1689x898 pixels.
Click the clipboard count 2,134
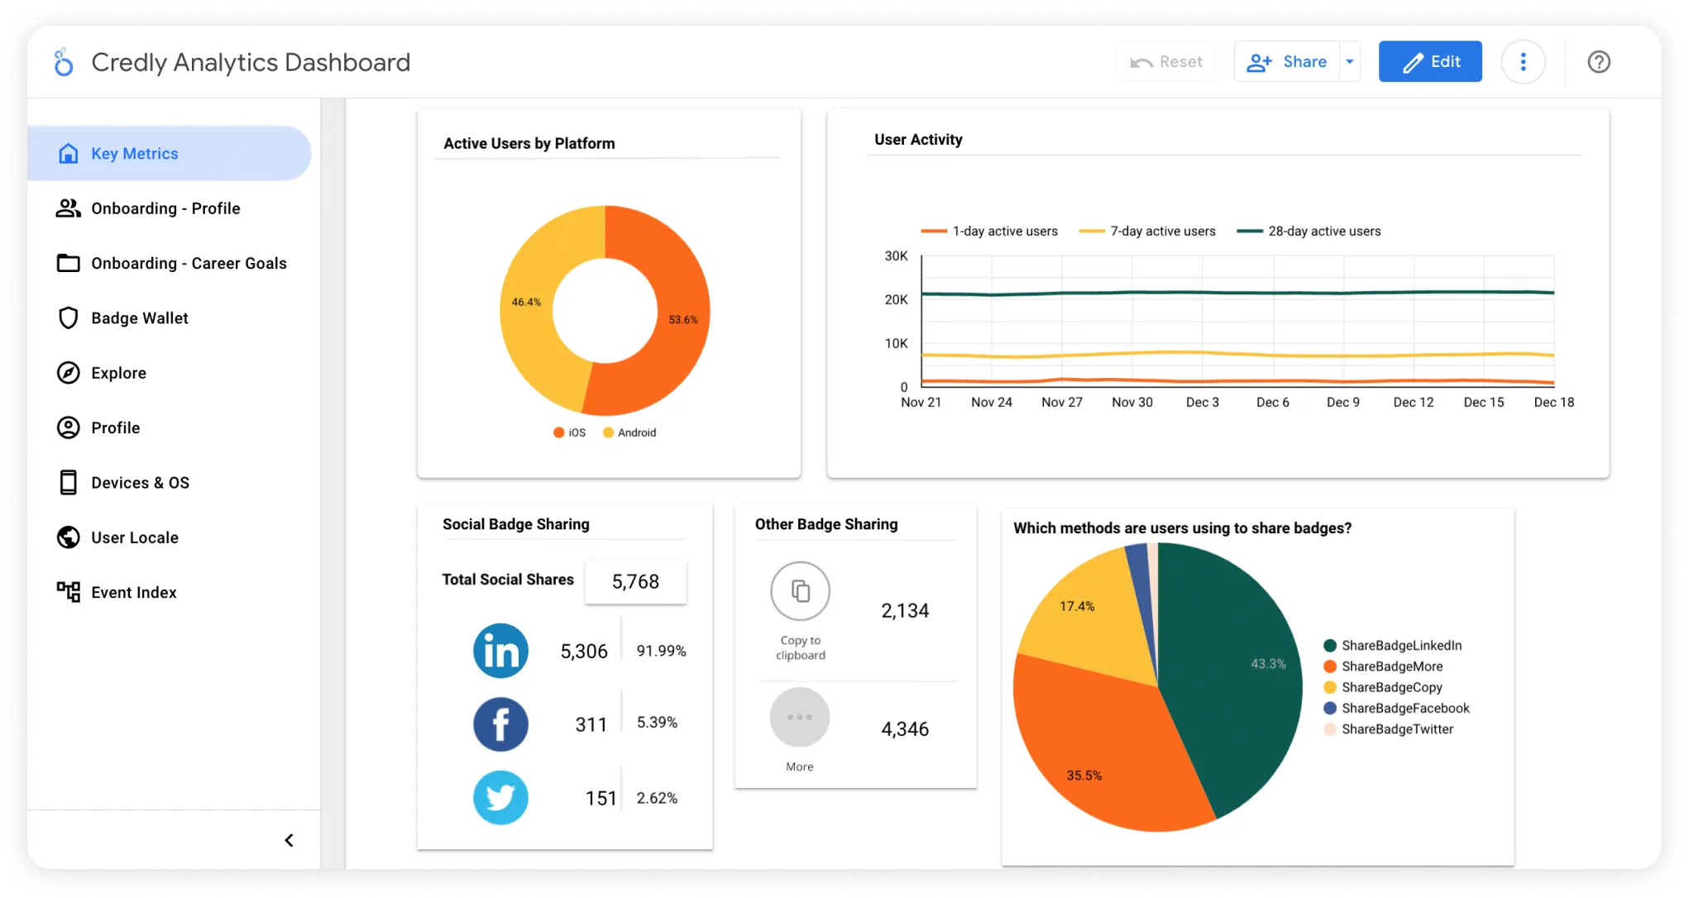(x=905, y=611)
